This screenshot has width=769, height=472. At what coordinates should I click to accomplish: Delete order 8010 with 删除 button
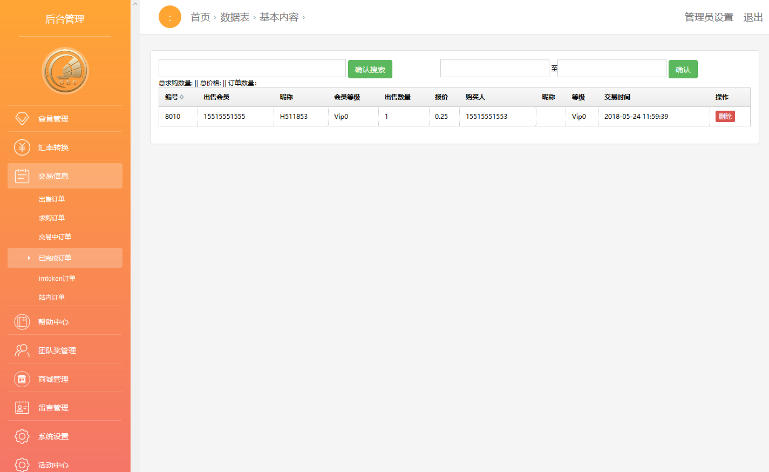(x=725, y=117)
